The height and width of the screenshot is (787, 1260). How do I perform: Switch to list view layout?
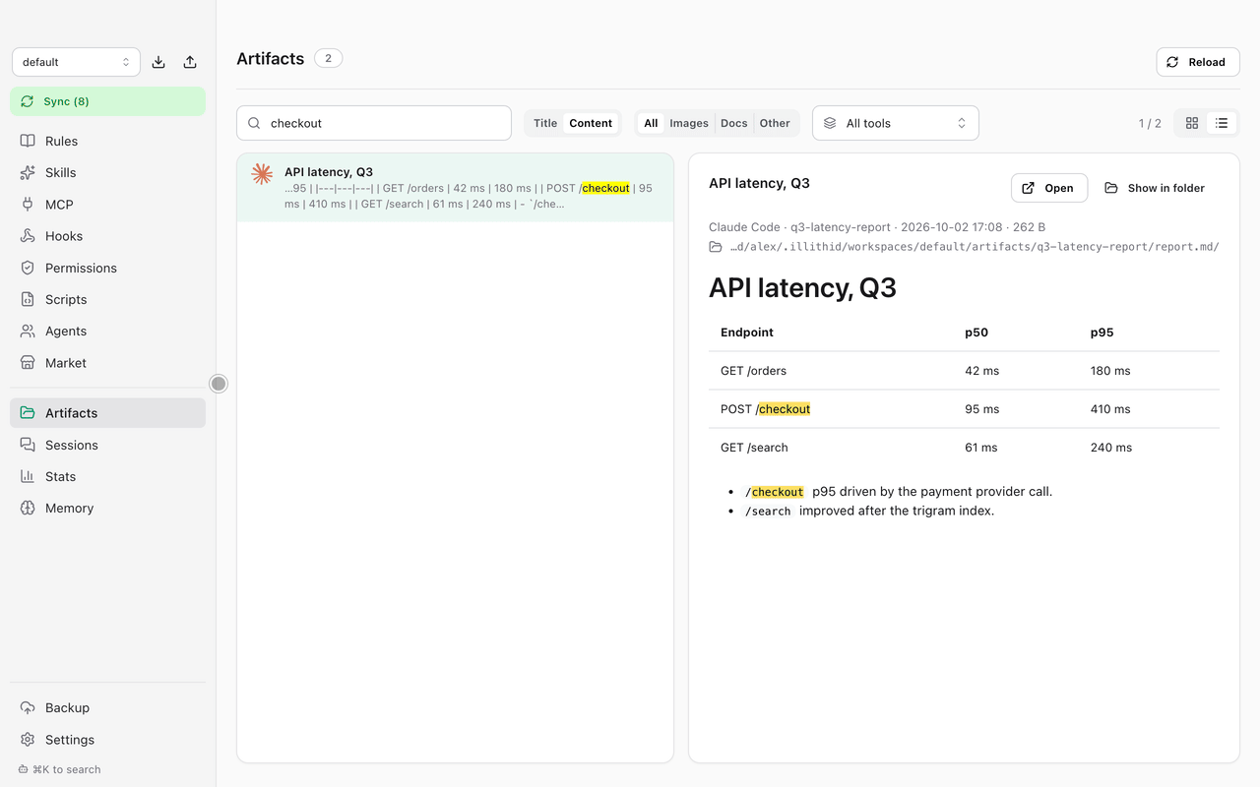tap(1222, 123)
